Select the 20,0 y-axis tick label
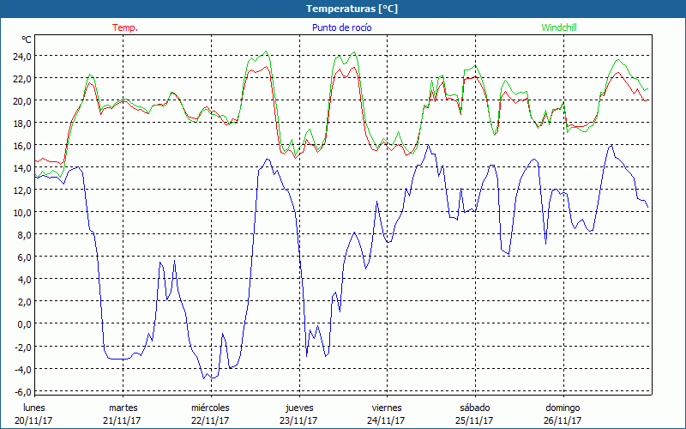 click(x=21, y=100)
